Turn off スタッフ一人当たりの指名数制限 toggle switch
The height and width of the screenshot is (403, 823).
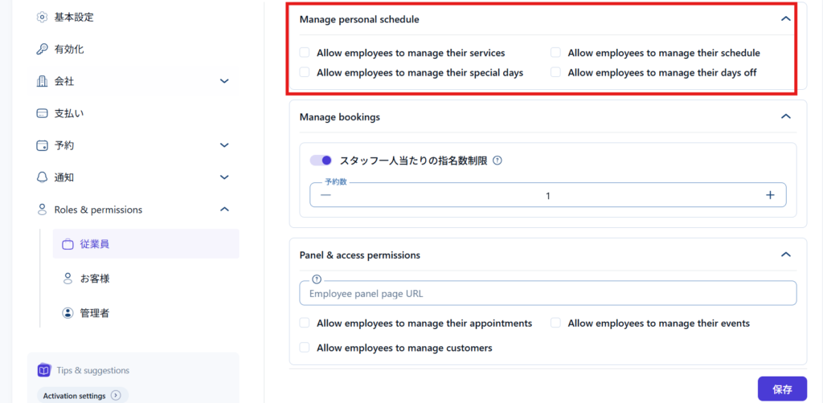click(321, 161)
